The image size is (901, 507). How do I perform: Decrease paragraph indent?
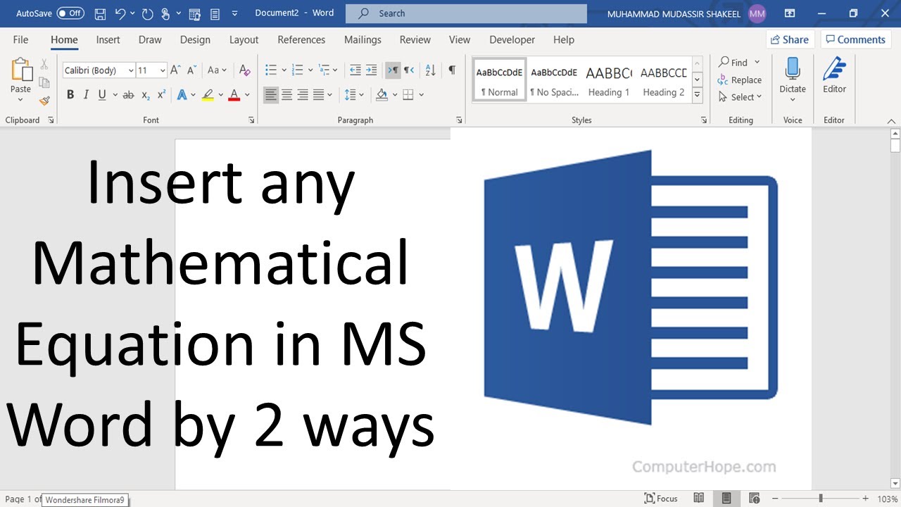point(355,70)
